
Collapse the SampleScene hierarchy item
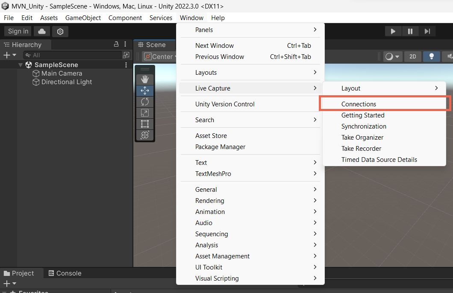coord(20,64)
